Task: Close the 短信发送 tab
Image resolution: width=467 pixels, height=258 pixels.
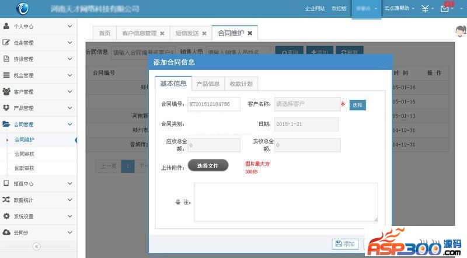Action: [204, 33]
